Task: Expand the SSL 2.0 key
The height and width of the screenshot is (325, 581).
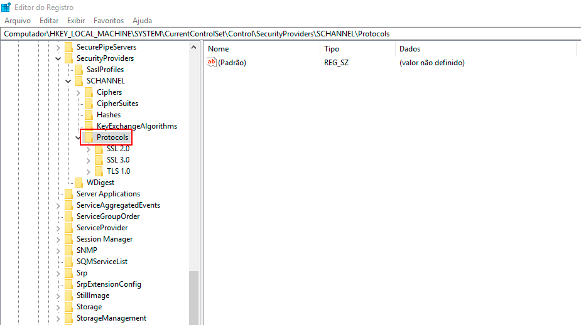Action: pos(88,149)
